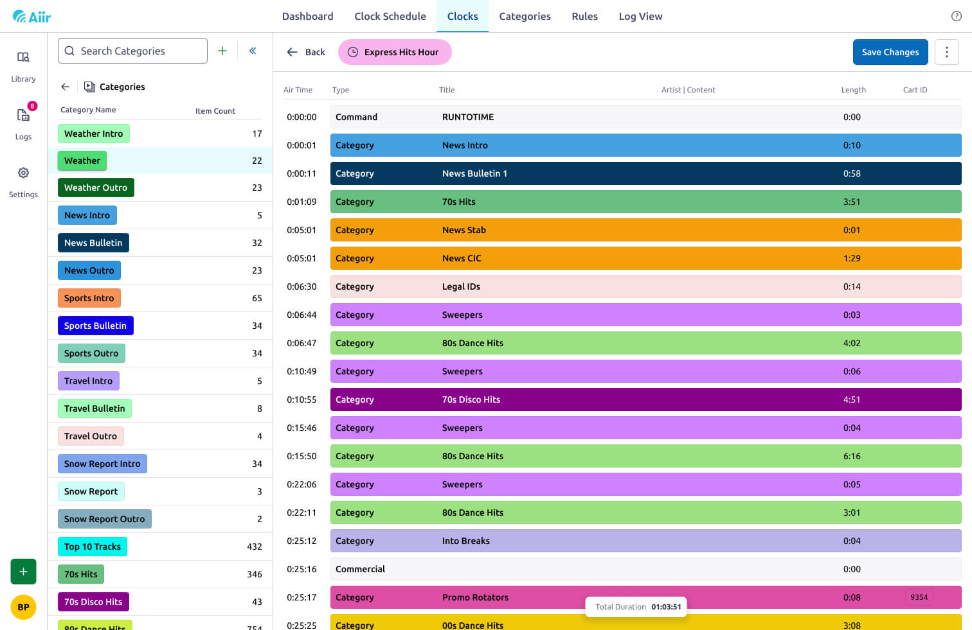The height and width of the screenshot is (630, 972).
Task: Select the News Intro category in list
Action: [87, 215]
